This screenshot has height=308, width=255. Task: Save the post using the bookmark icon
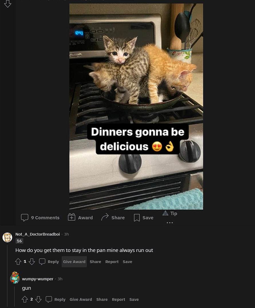(x=137, y=217)
